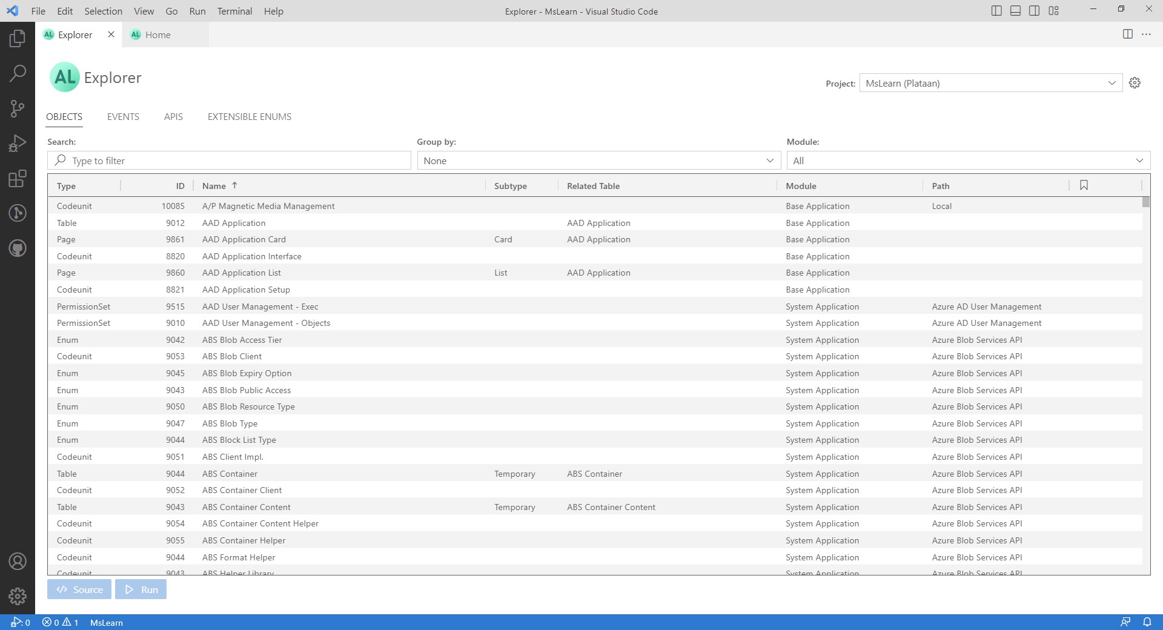Switch to the EXTENSIBLE ENUMS tab
Screen dimensions: 1163x630
click(x=250, y=117)
